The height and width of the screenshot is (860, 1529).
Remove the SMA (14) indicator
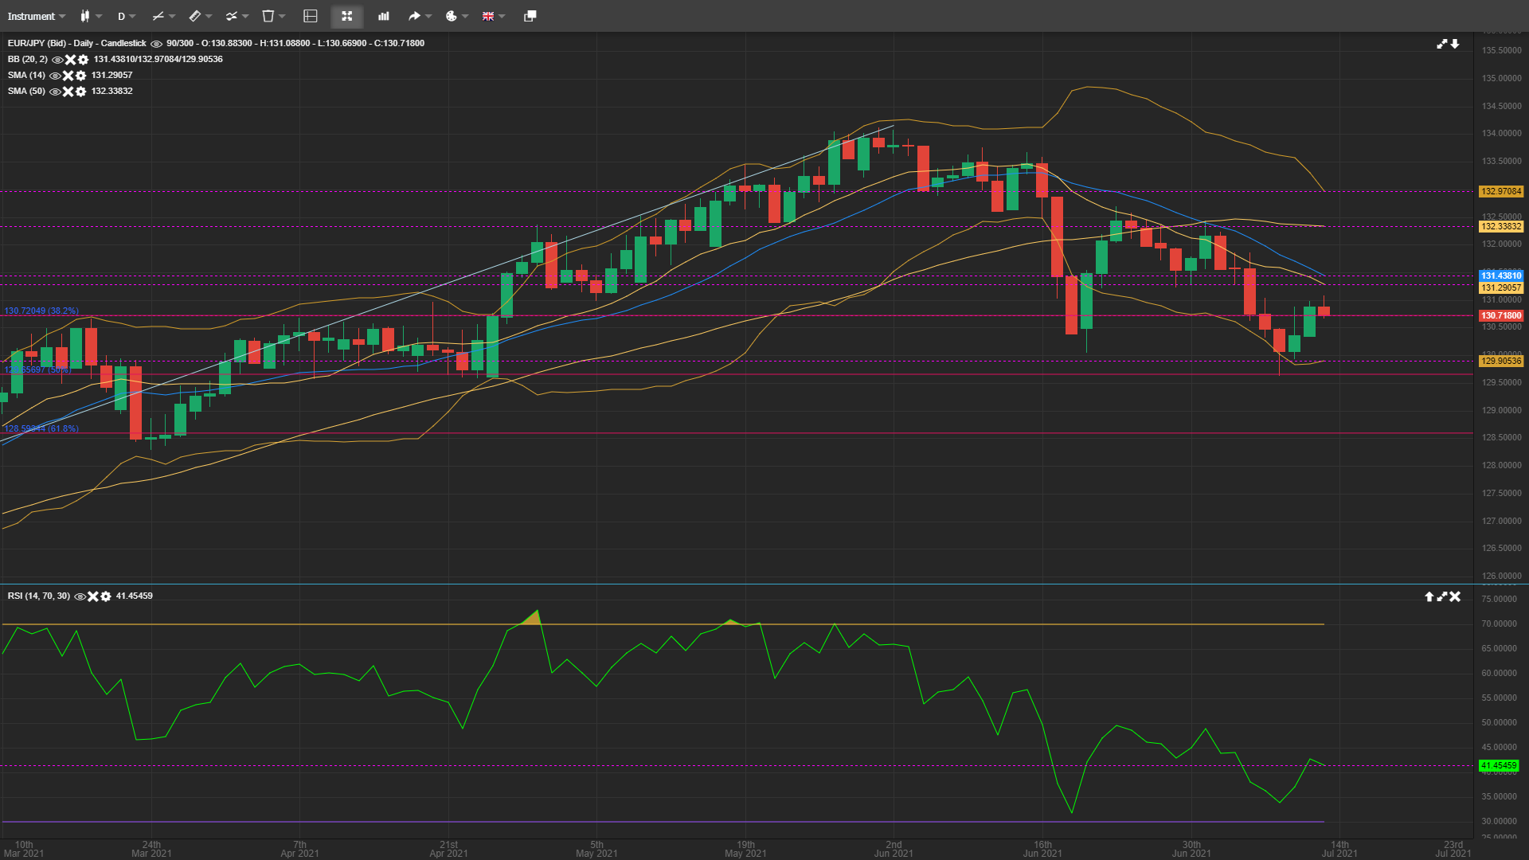[x=68, y=76]
